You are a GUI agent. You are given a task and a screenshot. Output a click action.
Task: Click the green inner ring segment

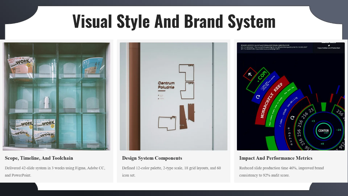323,107
